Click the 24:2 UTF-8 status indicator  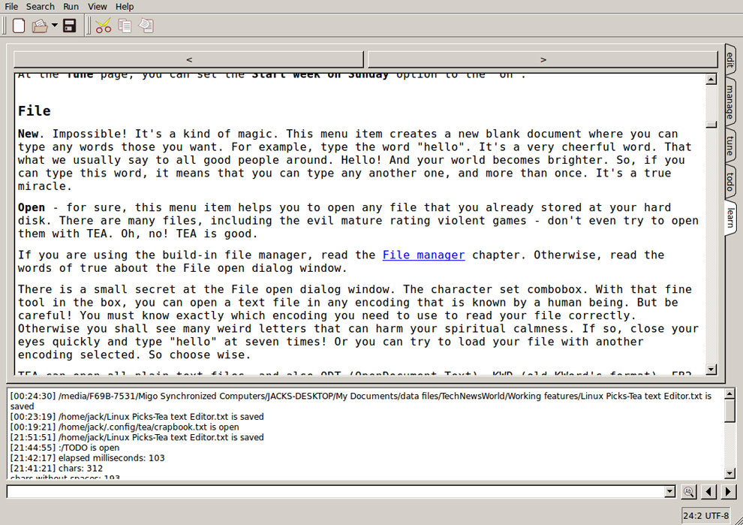point(706,515)
